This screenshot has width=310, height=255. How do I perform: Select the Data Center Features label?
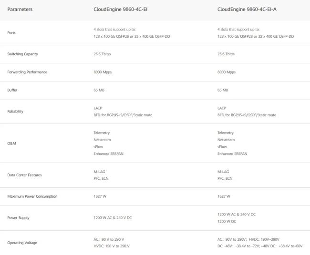24,175
